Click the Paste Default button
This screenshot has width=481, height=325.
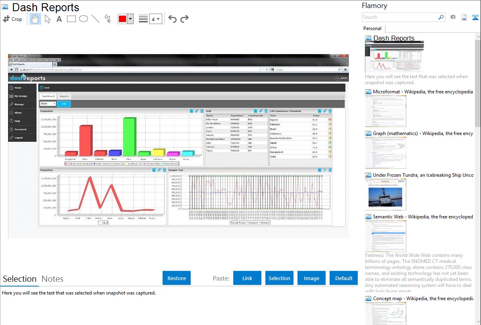(344, 278)
